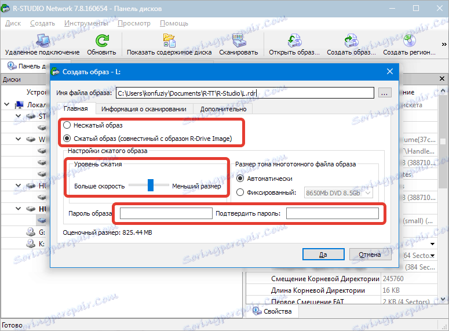Image resolution: width=449 pixels, height=331 pixels.
Task: Collapse the first HU disk tree node
Action: coord(18,185)
